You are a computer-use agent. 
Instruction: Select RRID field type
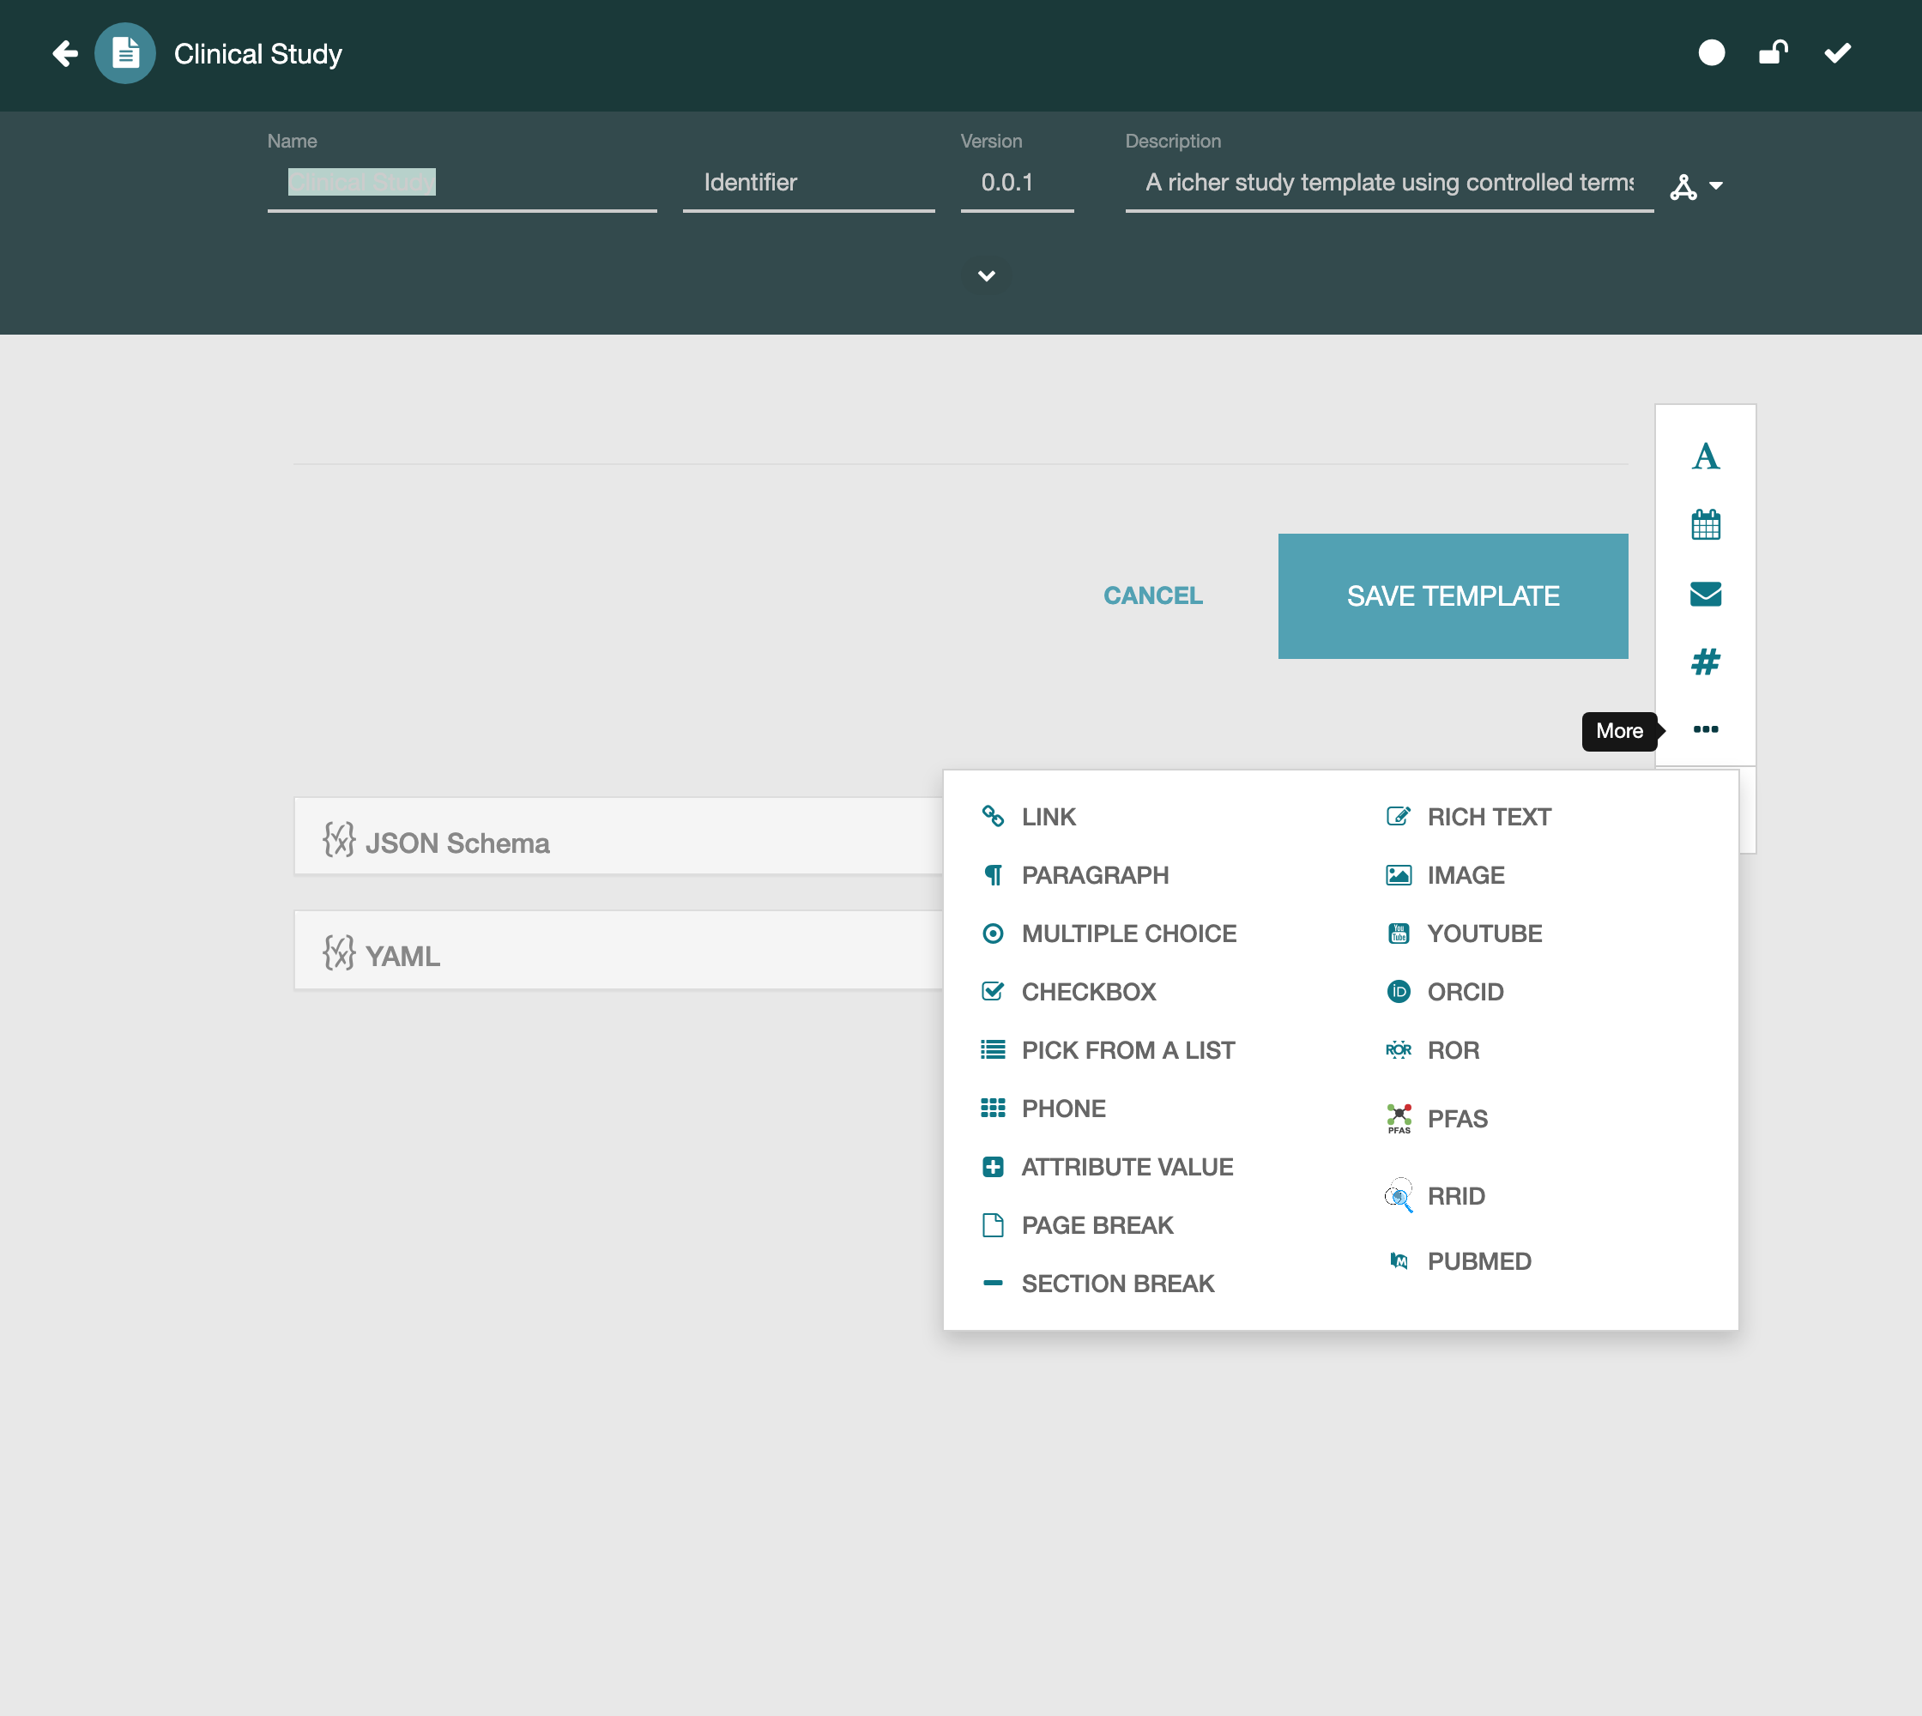[1435, 1197]
